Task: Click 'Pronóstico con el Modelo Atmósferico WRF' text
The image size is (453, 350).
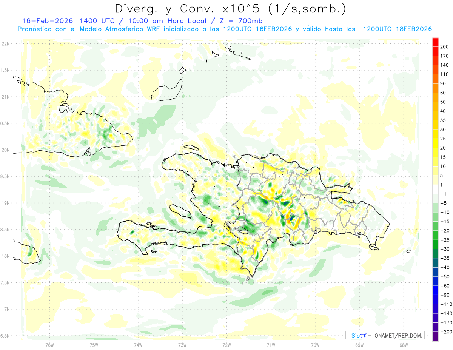Action: tap(89, 29)
